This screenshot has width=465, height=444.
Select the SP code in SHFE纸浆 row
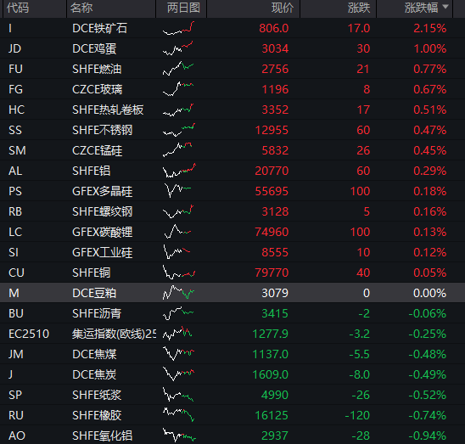(15, 395)
